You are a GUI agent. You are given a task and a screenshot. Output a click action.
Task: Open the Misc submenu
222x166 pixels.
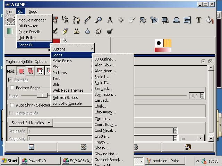(x=72, y=67)
